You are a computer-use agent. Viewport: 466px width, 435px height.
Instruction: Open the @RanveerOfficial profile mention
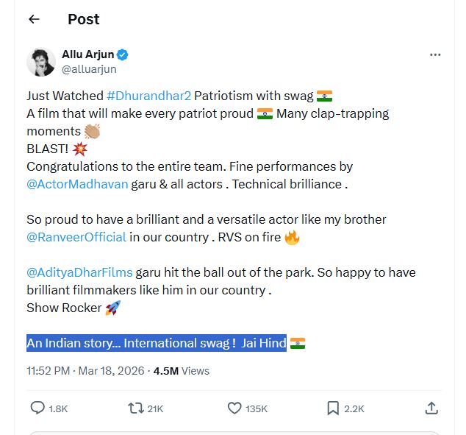click(x=76, y=237)
